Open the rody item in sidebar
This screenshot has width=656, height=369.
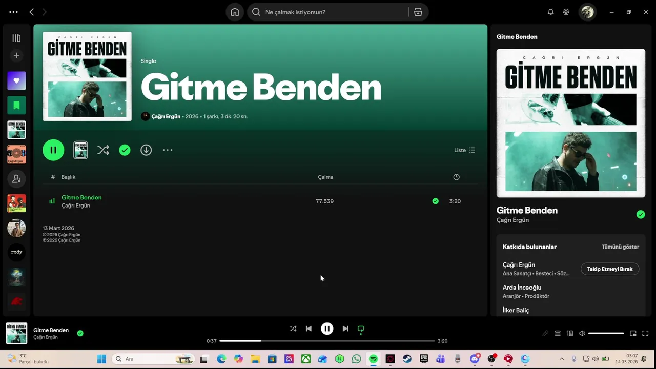[16, 252]
